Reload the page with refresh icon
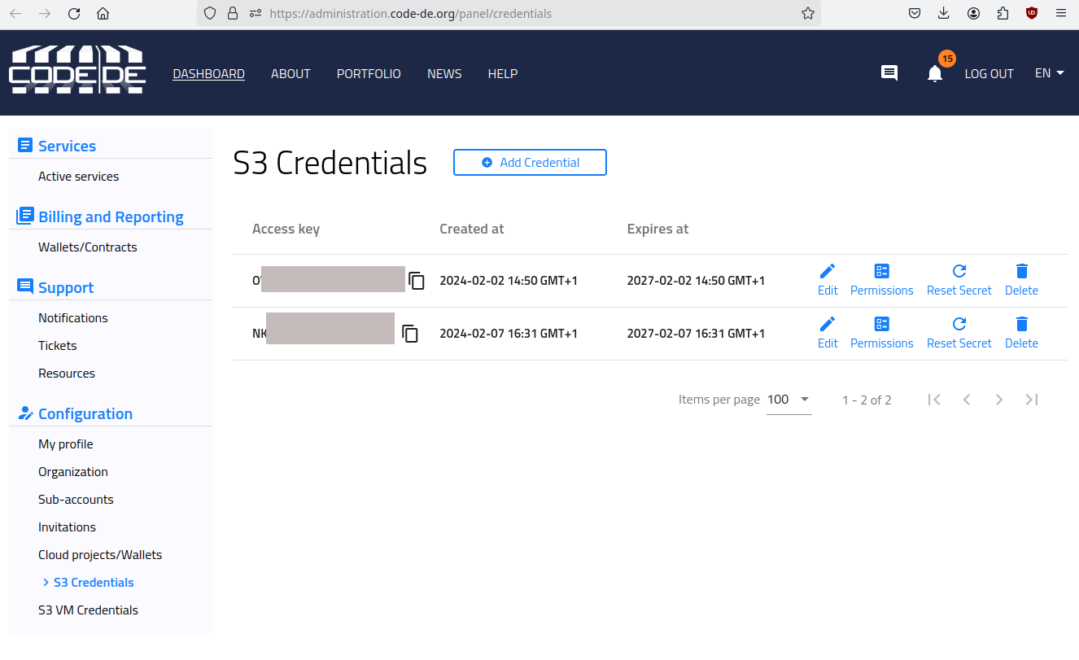The height and width of the screenshot is (660, 1079). pyautogui.click(x=74, y=13)
